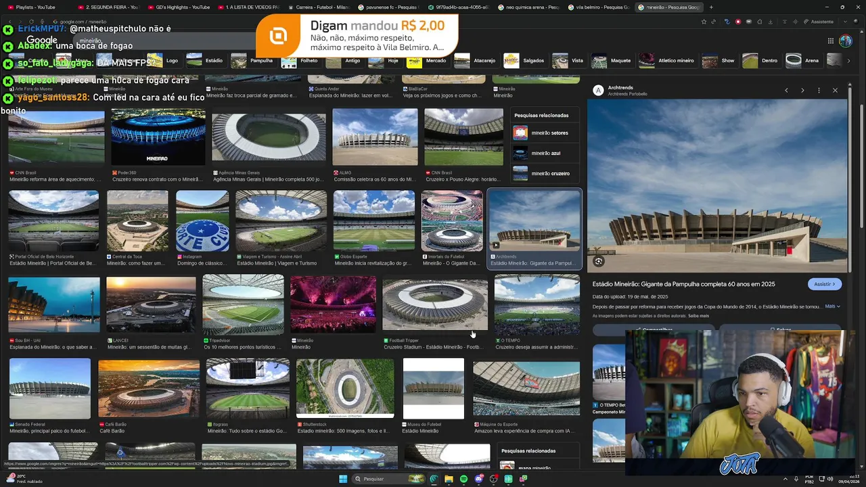Image resolution: width=866 pixels, height=487 pixels.
Task: Open related search mineirão azul
Action: (545, 153)
